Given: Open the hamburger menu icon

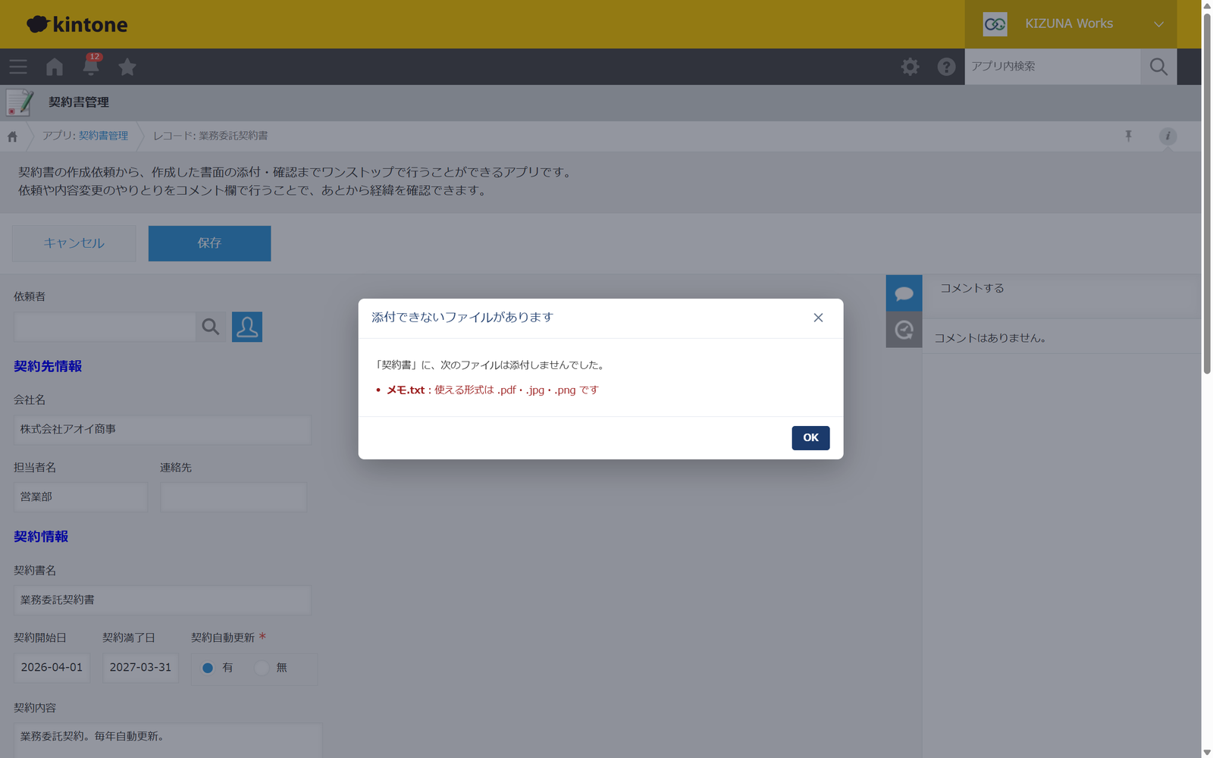Looking at the screenshot, I should (18, 67).
